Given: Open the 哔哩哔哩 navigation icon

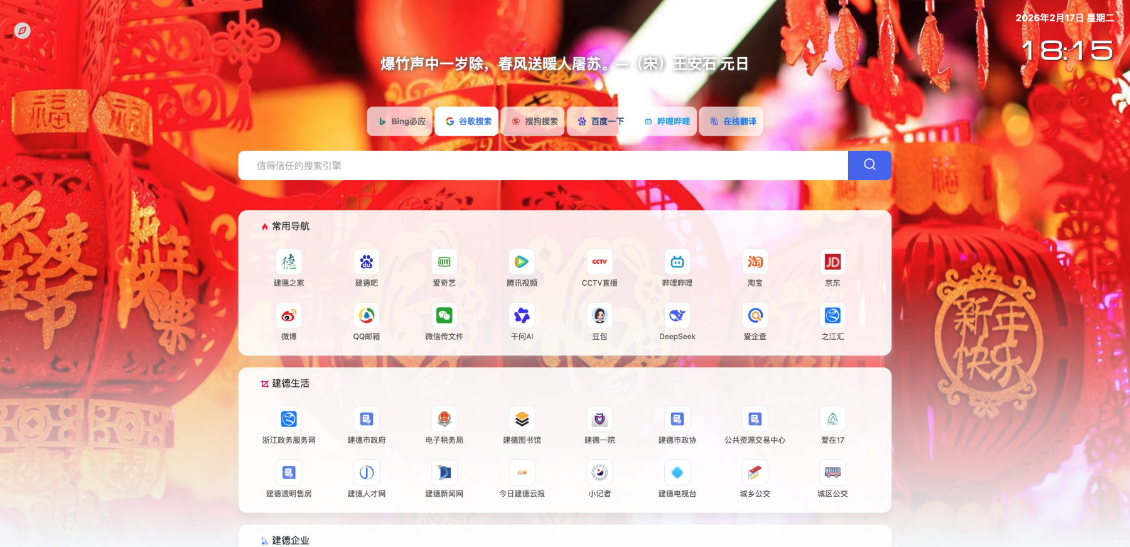Looking at the screenshot, I should click(677, 262).
